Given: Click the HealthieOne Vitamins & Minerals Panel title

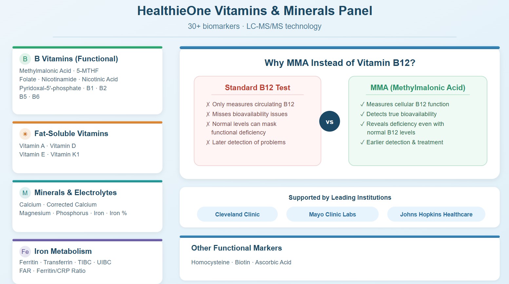Looking at the screenshot, I should click(x=254, y=11).
